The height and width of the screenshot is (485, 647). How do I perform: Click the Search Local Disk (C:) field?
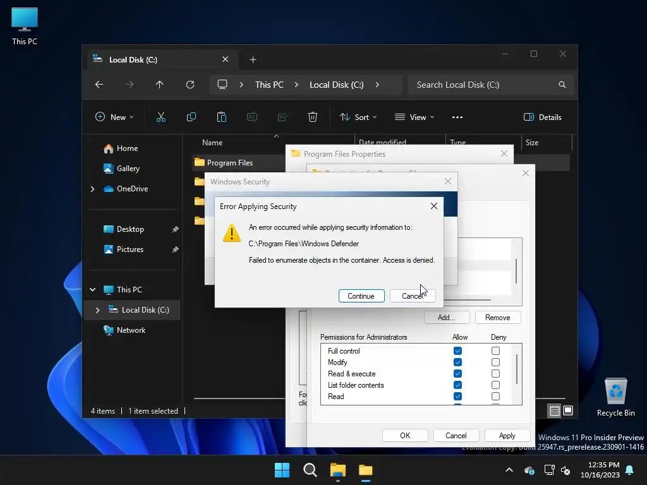pos(490,85)
